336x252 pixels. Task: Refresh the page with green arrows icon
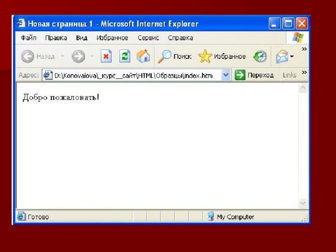click(125, 56)
